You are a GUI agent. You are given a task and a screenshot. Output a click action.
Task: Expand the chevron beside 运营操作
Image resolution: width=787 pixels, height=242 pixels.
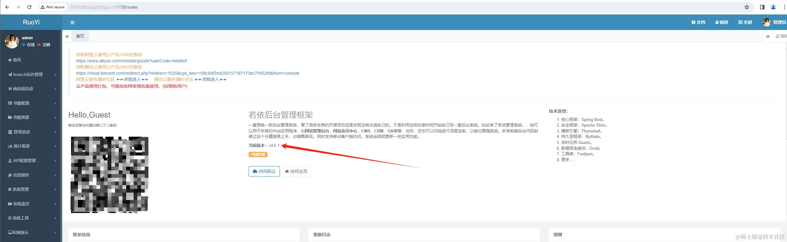pyautogui.click(x=55, y=175)
